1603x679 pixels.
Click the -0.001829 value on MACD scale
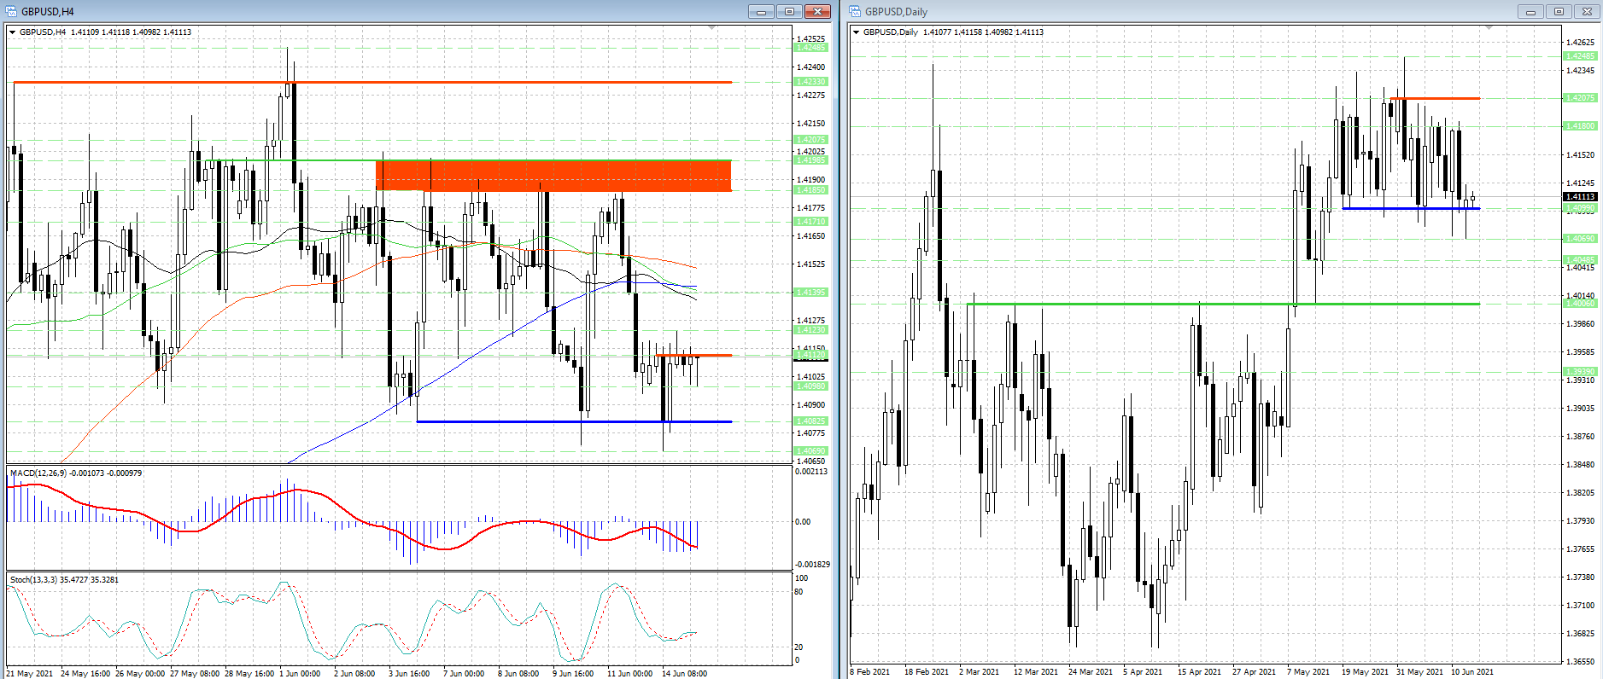coord(812,565)
